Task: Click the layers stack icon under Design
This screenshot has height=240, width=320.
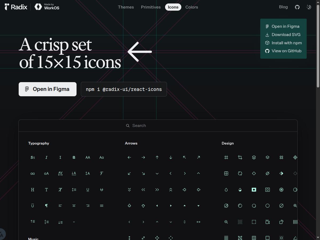Action: pyautogui.click(x=254, y=157)
